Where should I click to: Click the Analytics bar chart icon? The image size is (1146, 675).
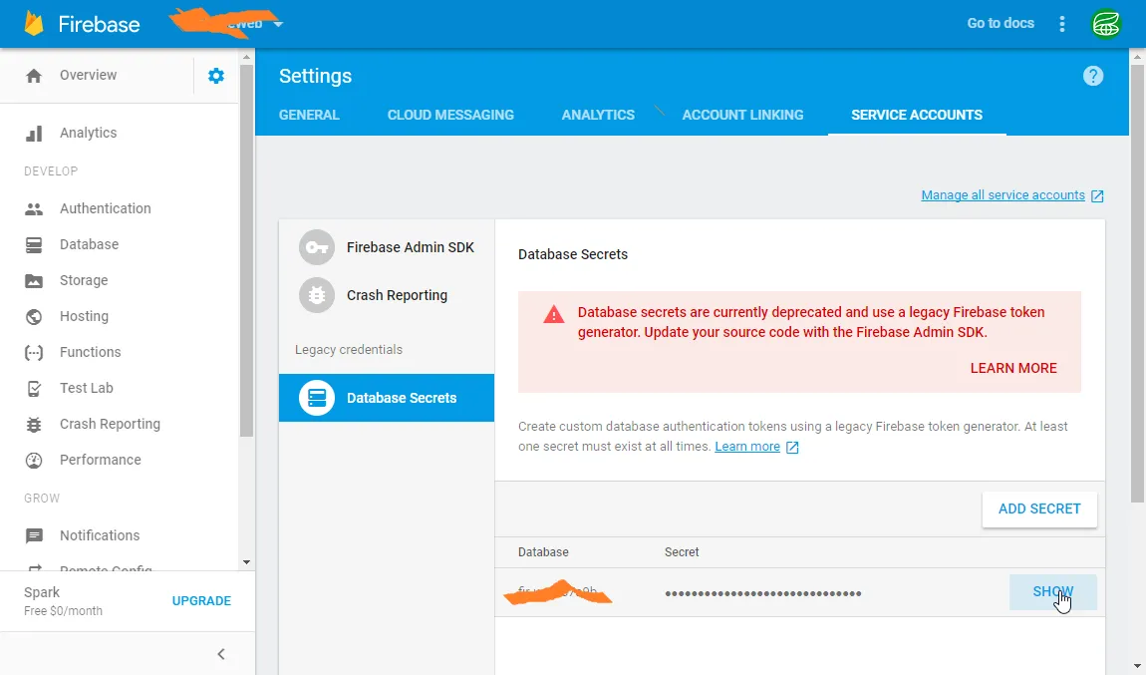[x=34, y=133]
